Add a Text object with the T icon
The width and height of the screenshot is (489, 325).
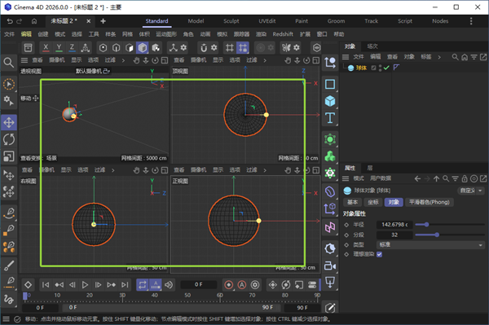tap(330, 118)
